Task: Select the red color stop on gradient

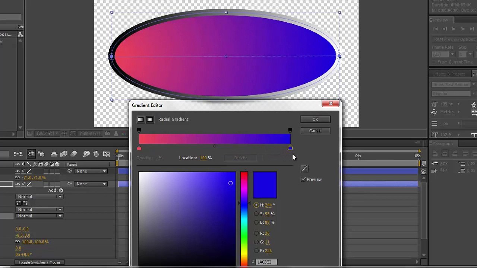Action: point(139,148)
